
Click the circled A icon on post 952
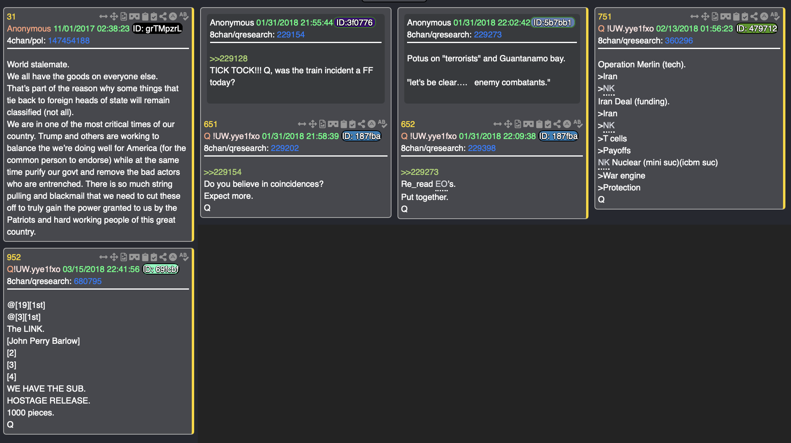pyautogui.click(x=173, y=257)
